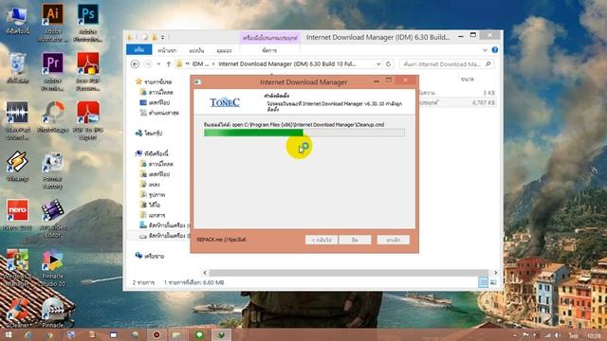
Task: Select PDF To JPG desktop shortcut
Action: [87, 120]
